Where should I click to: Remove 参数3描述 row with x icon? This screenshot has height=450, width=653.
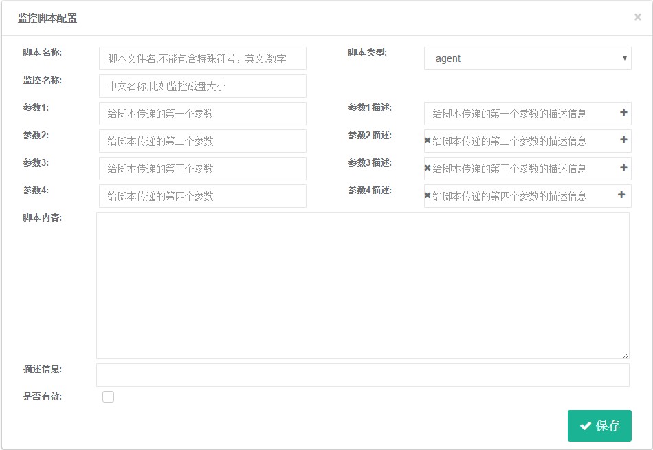click(428, 168)
